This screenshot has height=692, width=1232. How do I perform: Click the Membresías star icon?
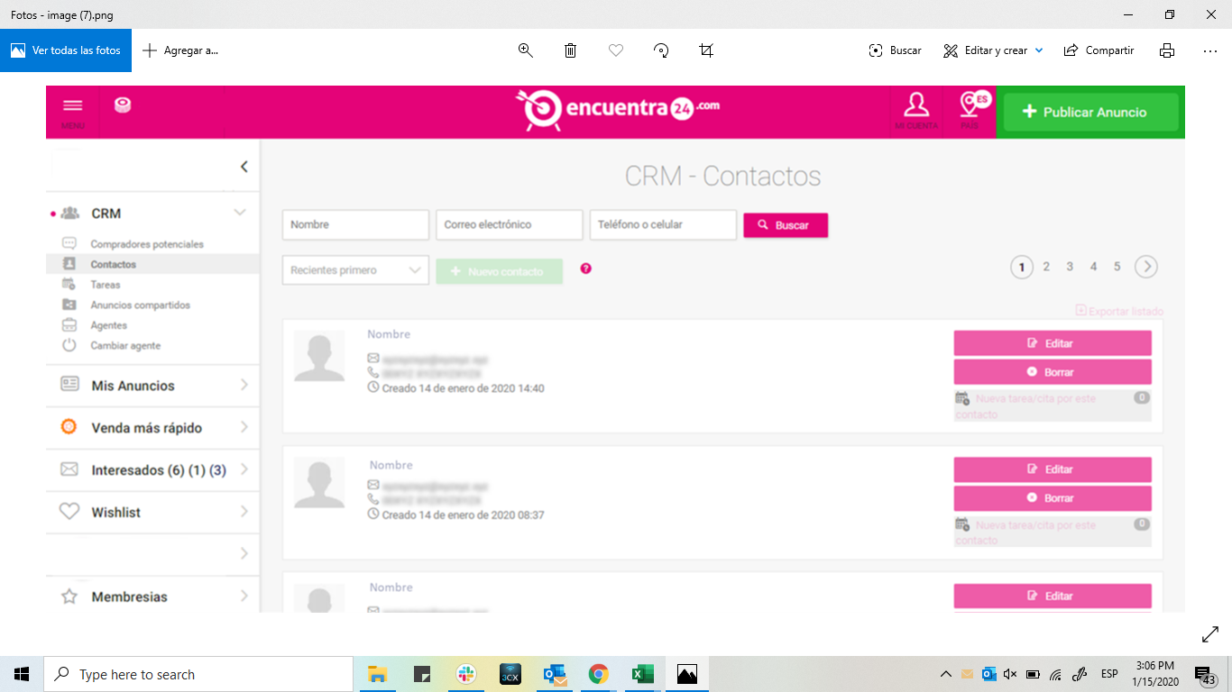pyautogui.click(x=69, y=596)
